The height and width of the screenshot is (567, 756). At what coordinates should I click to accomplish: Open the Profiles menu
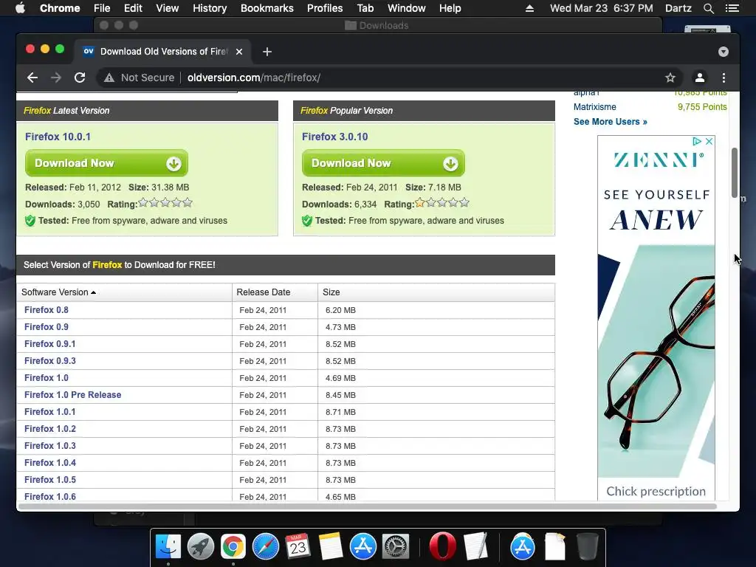(x=325, y=8)
